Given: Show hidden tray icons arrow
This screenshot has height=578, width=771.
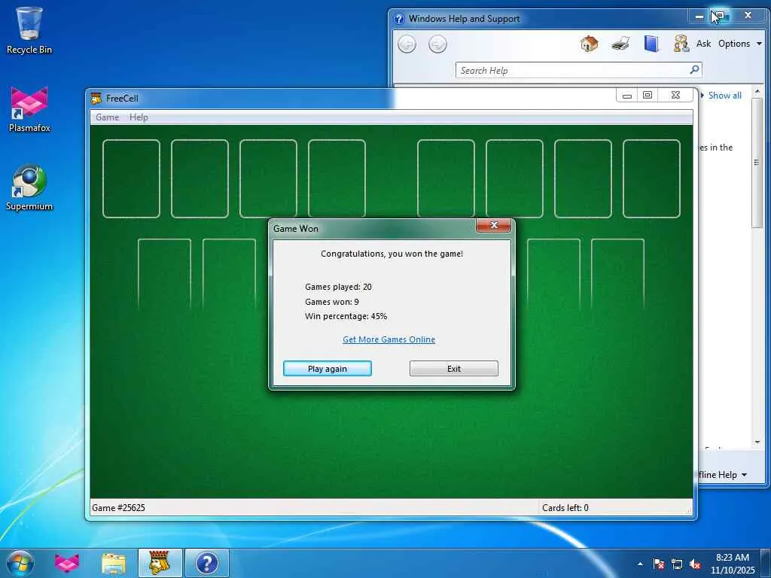Looking at the screenshot, I should click(640, 564).
